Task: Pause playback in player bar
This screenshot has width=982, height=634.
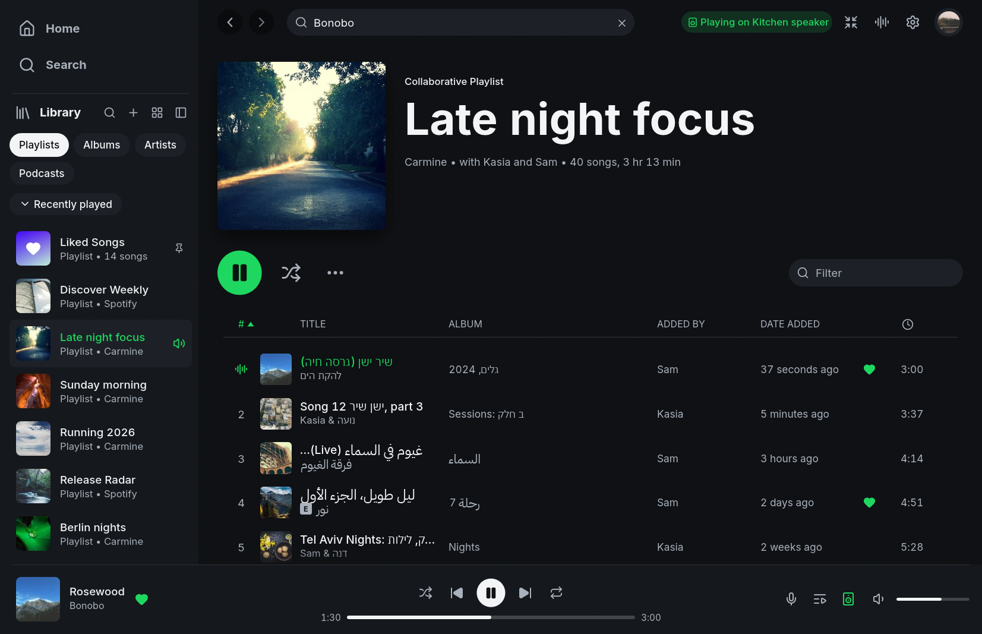Action: [x=491, y=593]
